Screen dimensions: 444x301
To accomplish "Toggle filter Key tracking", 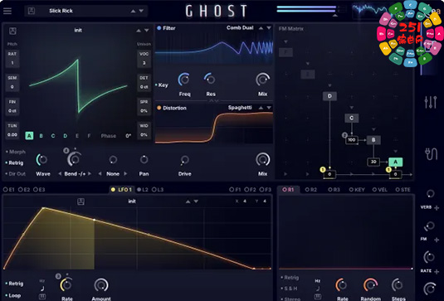I will (x=162, y=85).
